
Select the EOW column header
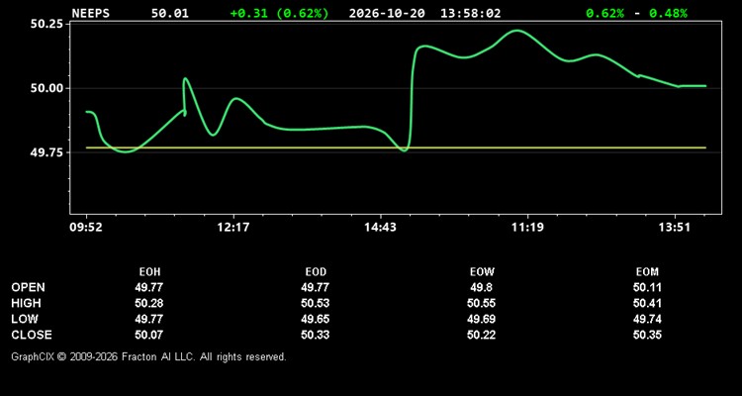coord(482,272)
